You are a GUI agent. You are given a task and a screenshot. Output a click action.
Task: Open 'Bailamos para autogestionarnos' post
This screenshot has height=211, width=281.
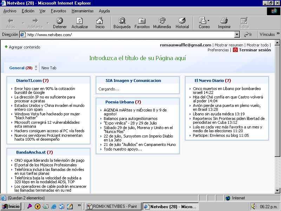[x=130, y=119]
